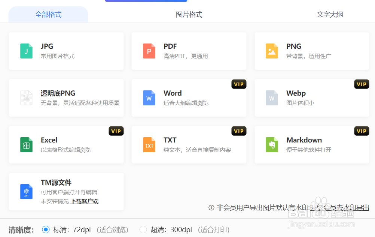Click the VIP badge on Excel card
Image resolution: width=375 pixels, height=237 pixels.
(116, 131)
